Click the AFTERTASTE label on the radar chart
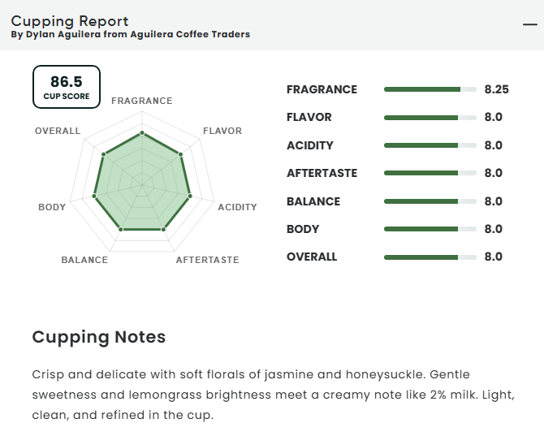 (207, 260)
